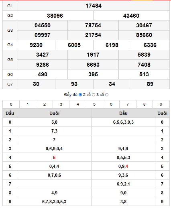Viewport: 171px width, 208px height.
Task: Select digit filter 1
Action: (28, 104)
